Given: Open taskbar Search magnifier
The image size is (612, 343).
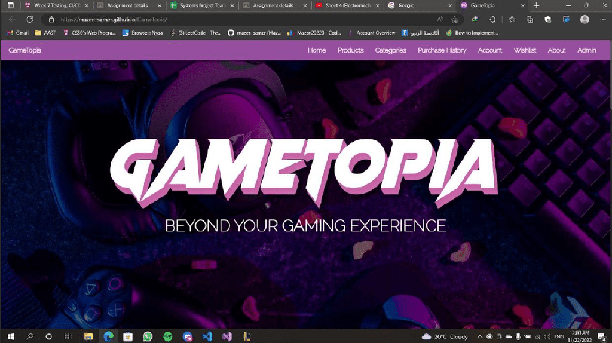Looking at the screenshot, I should click(30, 336).
